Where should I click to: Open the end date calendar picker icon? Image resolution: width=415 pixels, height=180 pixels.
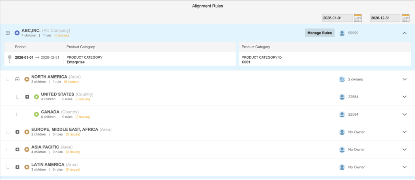[x=406, y=18]
